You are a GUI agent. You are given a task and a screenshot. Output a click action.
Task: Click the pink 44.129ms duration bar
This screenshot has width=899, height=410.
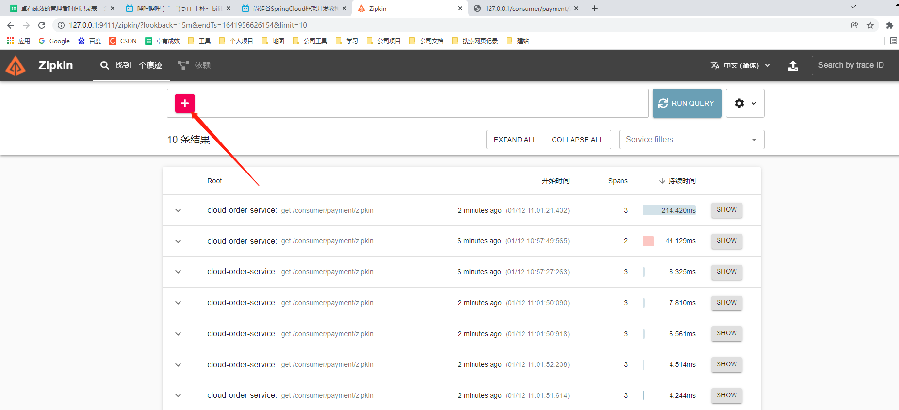coord(648,241)
